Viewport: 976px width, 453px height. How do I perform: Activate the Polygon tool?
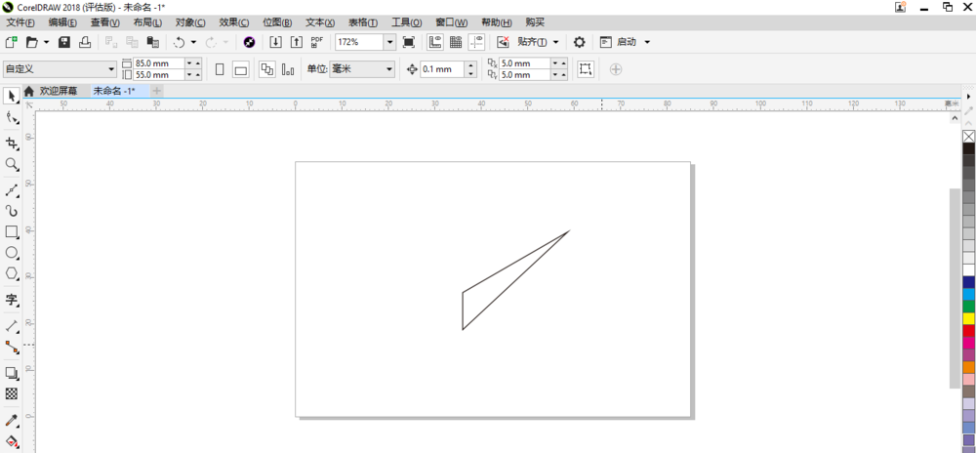click(x=12, y=274)
